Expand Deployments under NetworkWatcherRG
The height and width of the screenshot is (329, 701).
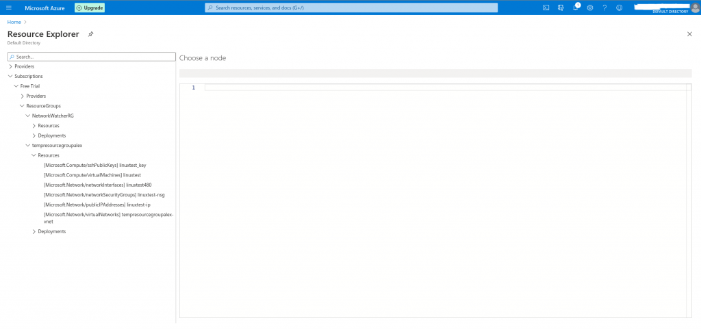click(x=34, y=135)
